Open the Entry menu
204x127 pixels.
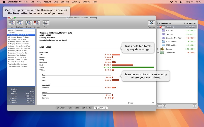tap(56, 2)
